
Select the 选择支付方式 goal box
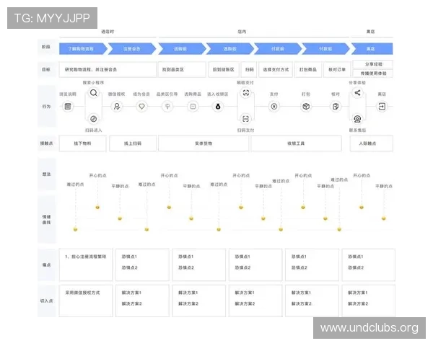click(x=276, y=69)
